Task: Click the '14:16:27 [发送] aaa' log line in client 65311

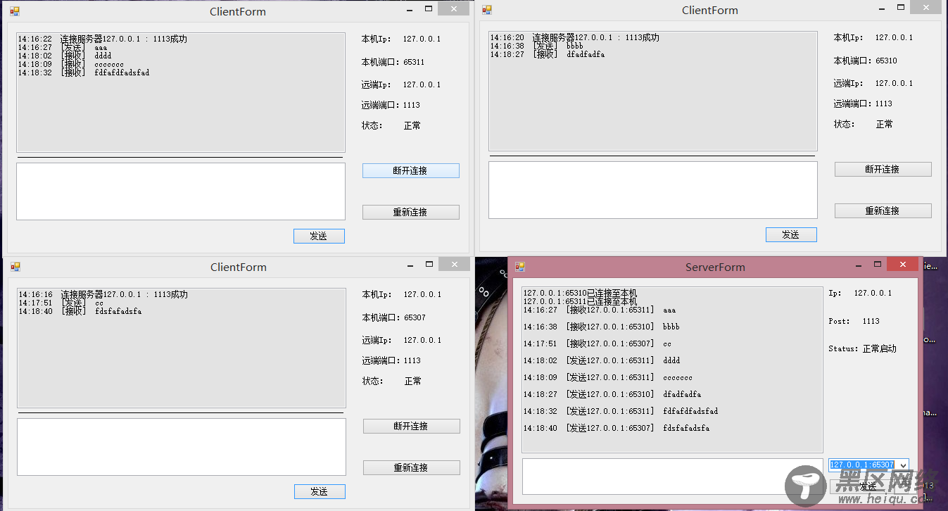Action: [63, 48]
